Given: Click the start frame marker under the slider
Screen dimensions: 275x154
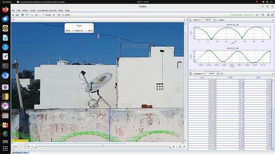Looking at the screenshot, I should point(35,148).
